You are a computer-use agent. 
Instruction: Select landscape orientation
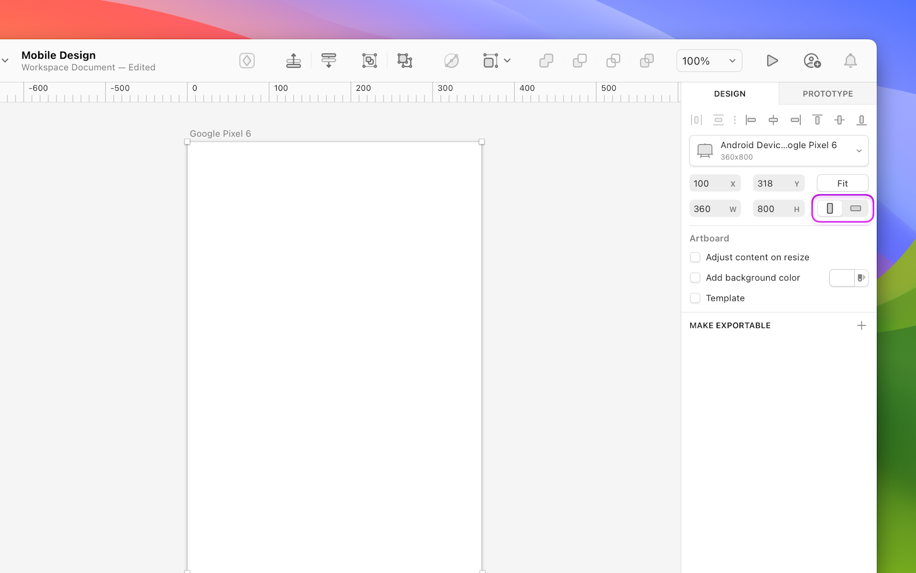pos(855,209)
